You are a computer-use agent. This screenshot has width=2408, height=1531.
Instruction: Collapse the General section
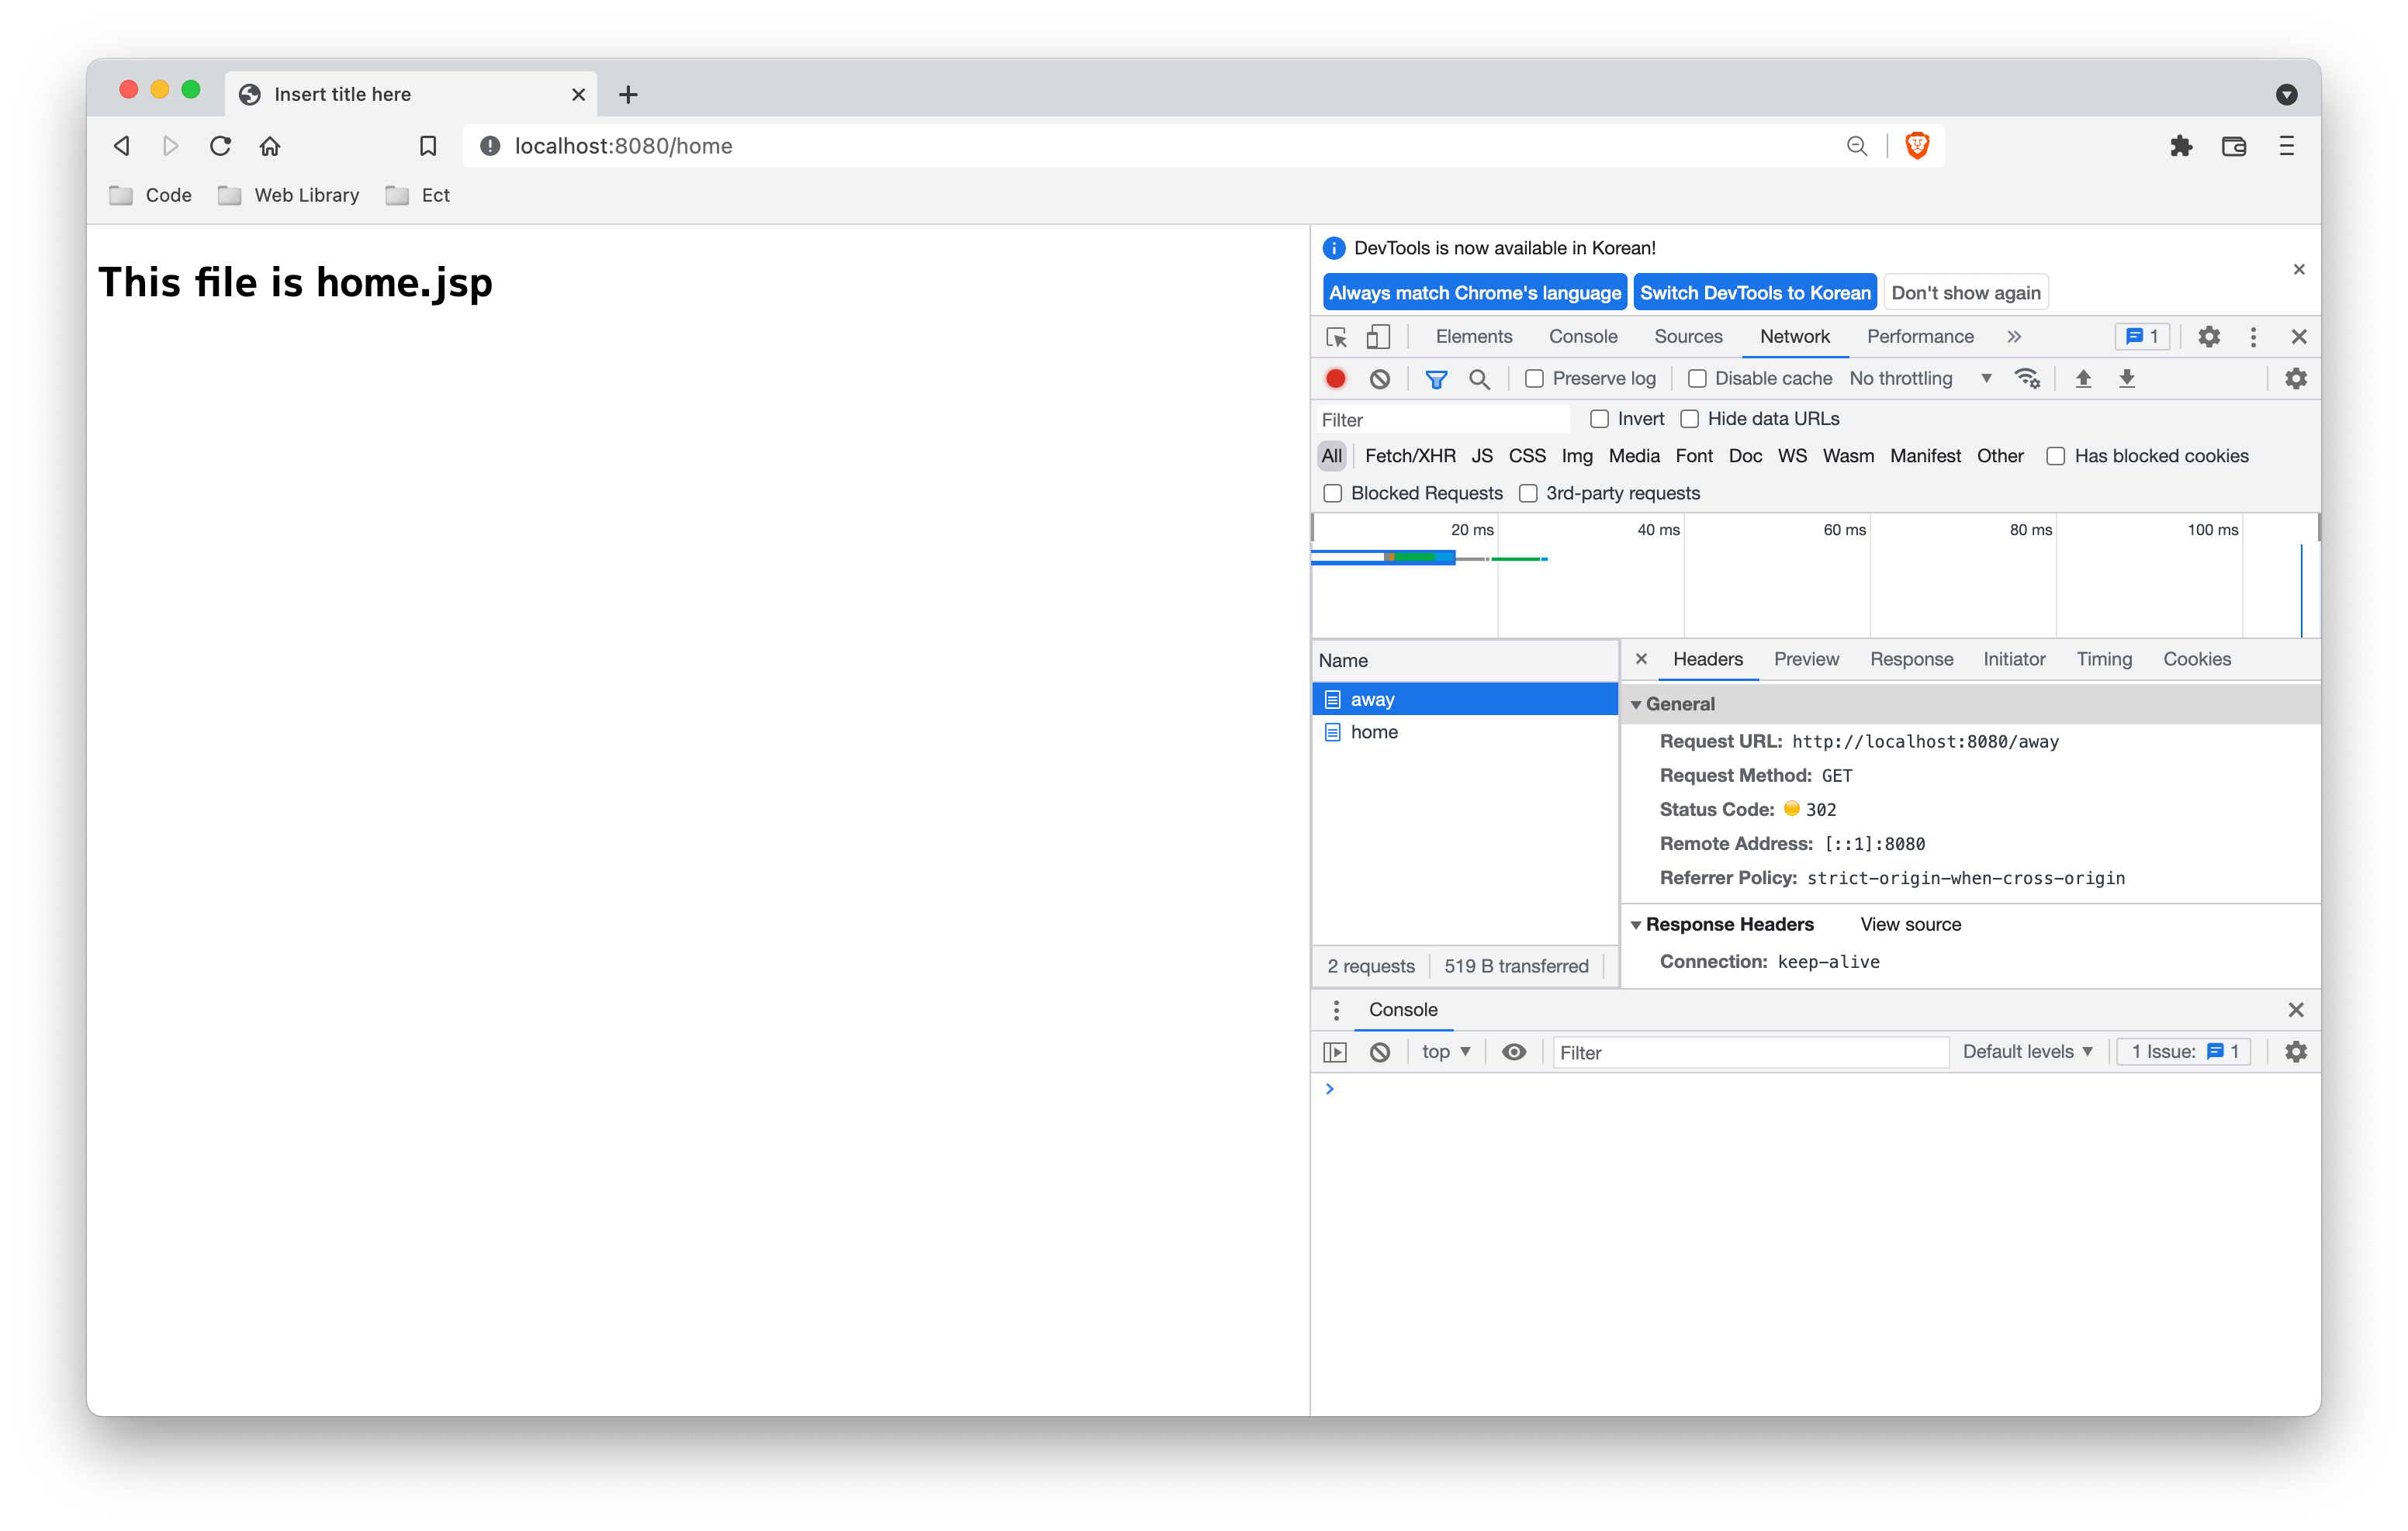pos(1636,705)
